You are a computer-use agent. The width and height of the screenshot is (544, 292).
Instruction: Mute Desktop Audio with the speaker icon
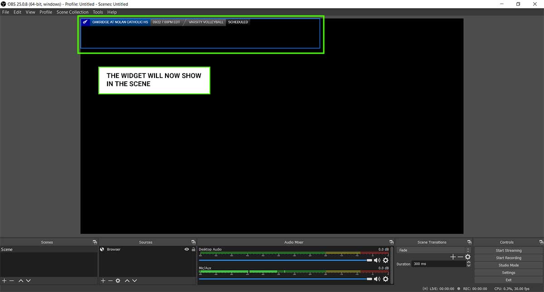tap(377, 260)
